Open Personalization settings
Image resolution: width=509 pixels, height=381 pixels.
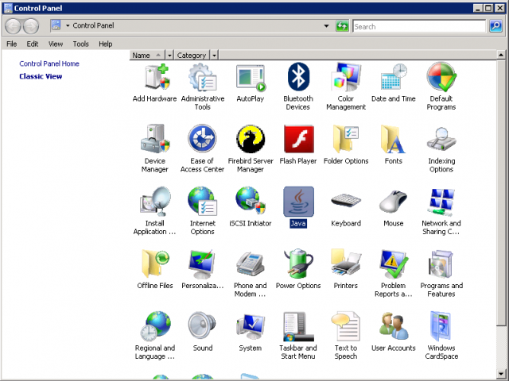(x=202, y=270)
